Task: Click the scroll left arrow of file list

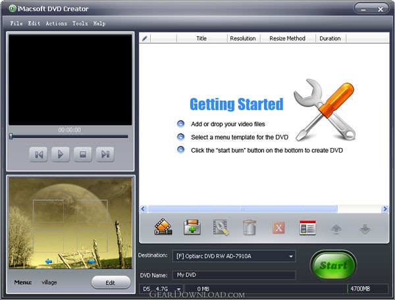Action: [143, 209]
